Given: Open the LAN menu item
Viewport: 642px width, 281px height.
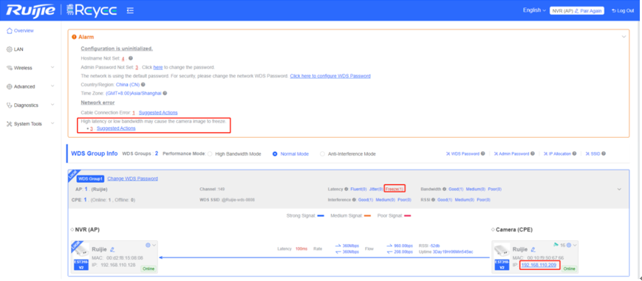Looking at the screenshot, I should pos(18,49).
